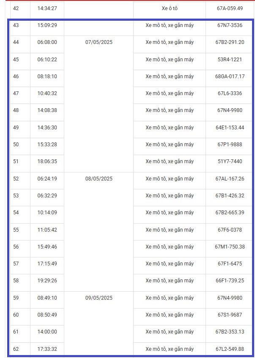Select plate number 67S1-9687
Screen dimensions: 255x358
(x=230, y=315)
